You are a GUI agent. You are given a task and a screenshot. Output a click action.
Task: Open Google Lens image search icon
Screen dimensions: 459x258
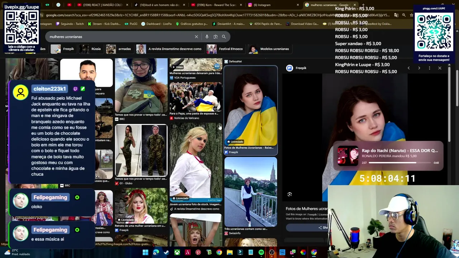coord(215,37)
